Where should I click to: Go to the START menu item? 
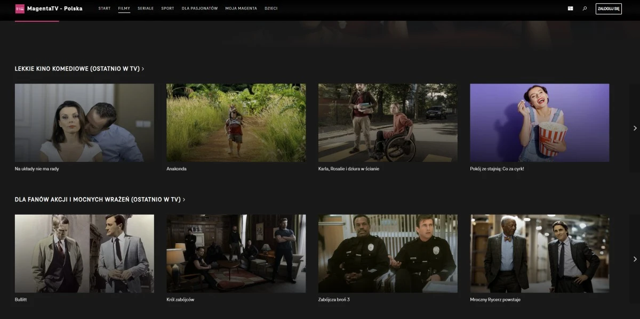[x=105, y=9]
